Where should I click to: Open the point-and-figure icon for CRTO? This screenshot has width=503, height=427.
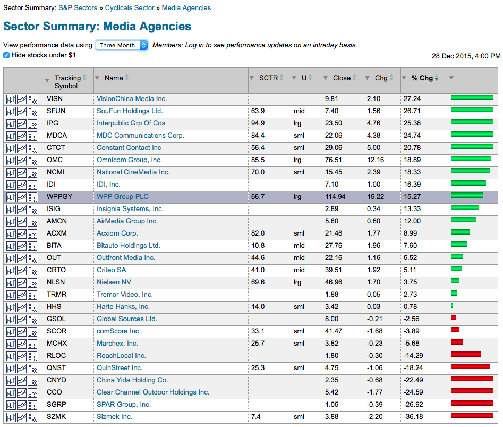(x=32, y=271)
